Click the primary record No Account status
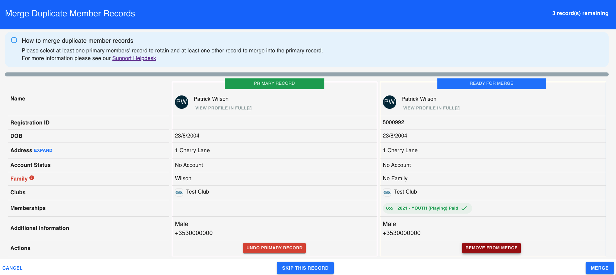The height and width of the screenshot is (275, 616). click(x=189, y=165)
